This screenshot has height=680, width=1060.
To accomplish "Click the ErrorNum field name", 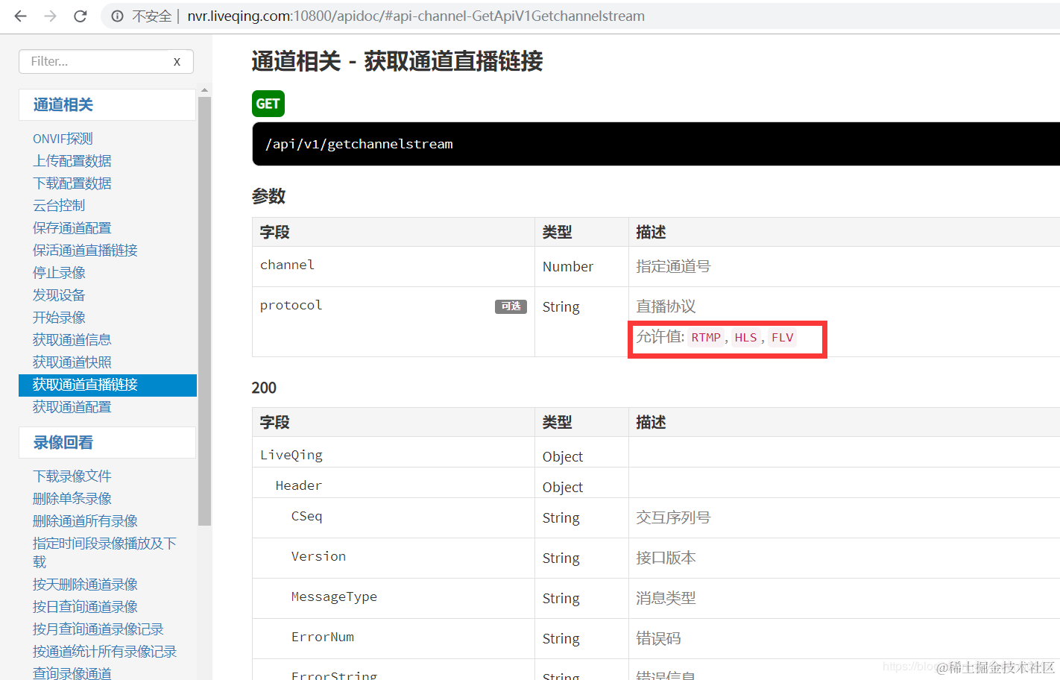I will (323, 637).
